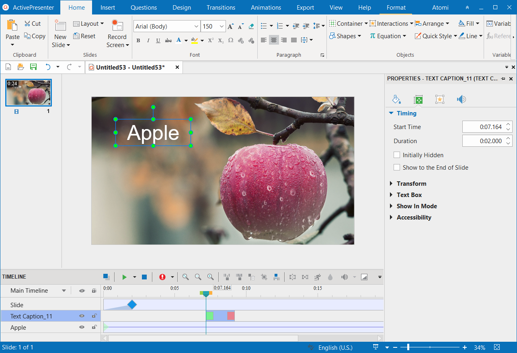Expand the Accessibility section
Viewport: 517px width, 353px height.
(x=411, y=217)
